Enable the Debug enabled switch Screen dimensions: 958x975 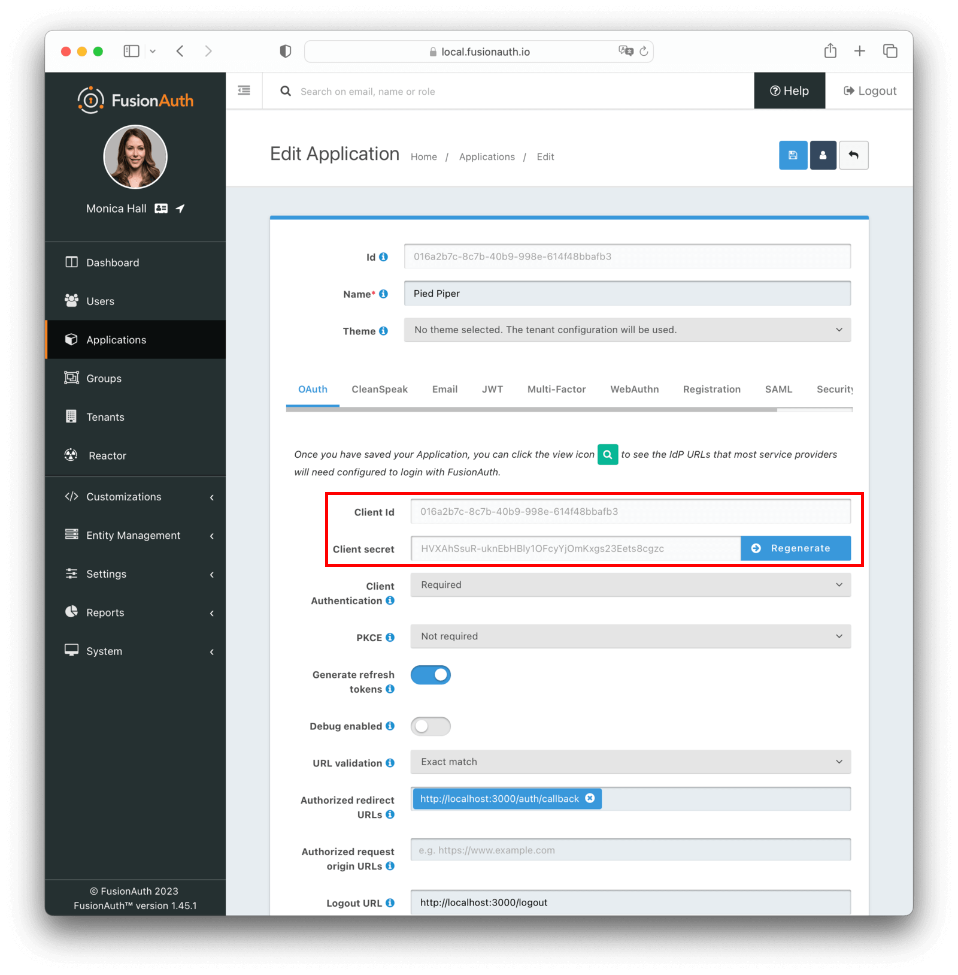pyautogui.click(x=431, y=726)
